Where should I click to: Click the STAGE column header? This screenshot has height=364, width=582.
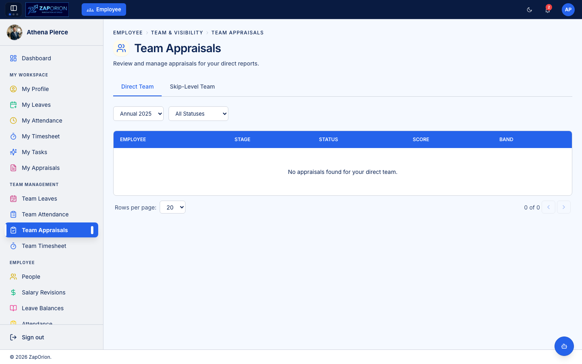click(x=242, y=140)
